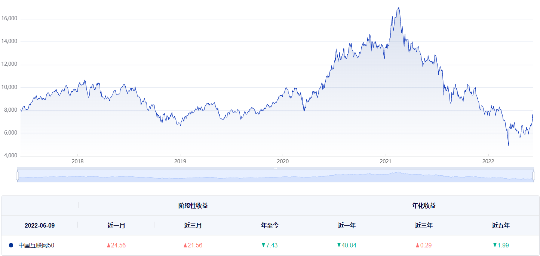Click the 12,000 label on the y-axis
The image size is (540, 256).
pyautogui.click(x=10, y=64)
